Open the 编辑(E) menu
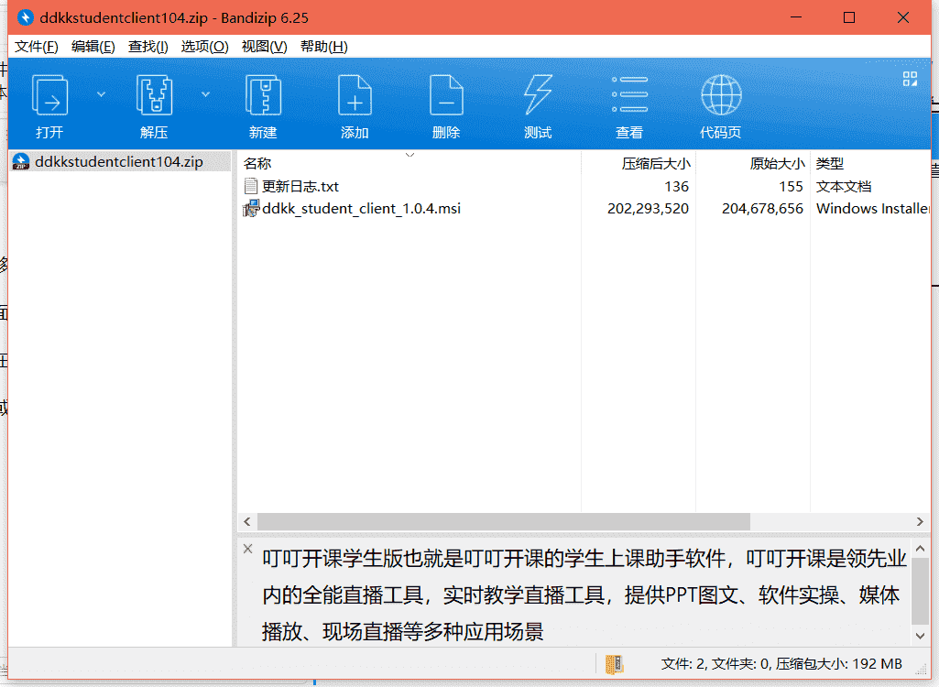Viewport: 939px width, 687px height. (93, 47)
